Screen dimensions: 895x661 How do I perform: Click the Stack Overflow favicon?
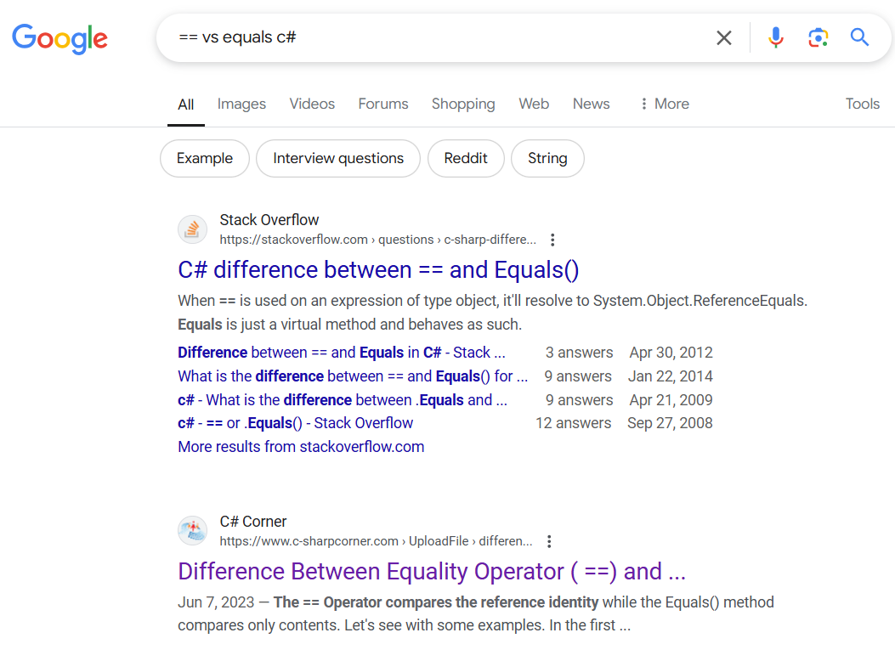point(193,229)
